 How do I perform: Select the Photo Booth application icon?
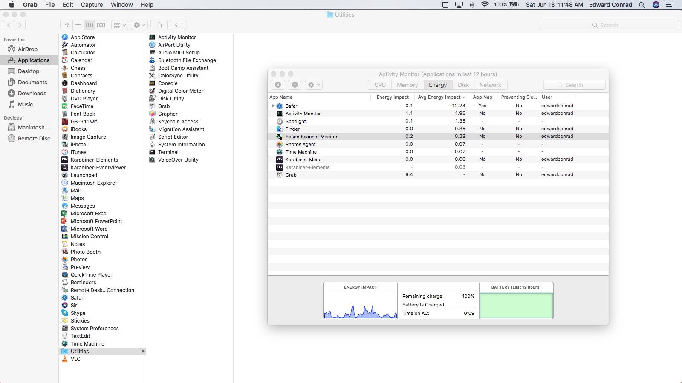click(65, 252)
